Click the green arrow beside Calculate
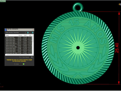Image resolution: width=121 pixels, height=91 pixels. [x=24, y=64]
